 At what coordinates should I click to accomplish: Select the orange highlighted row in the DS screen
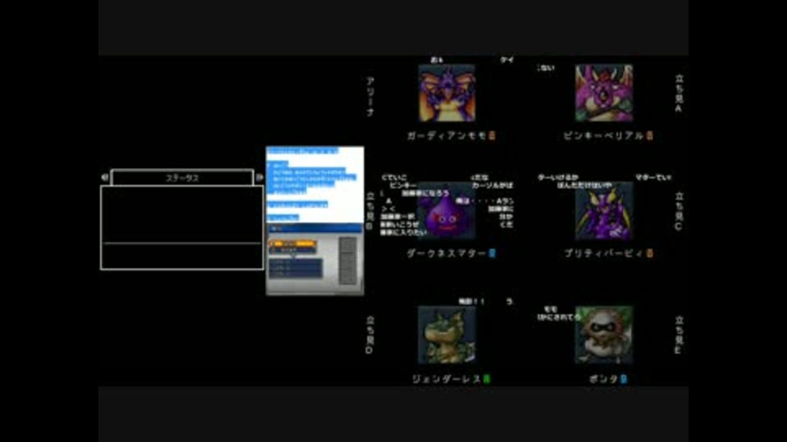coord(293,244)
